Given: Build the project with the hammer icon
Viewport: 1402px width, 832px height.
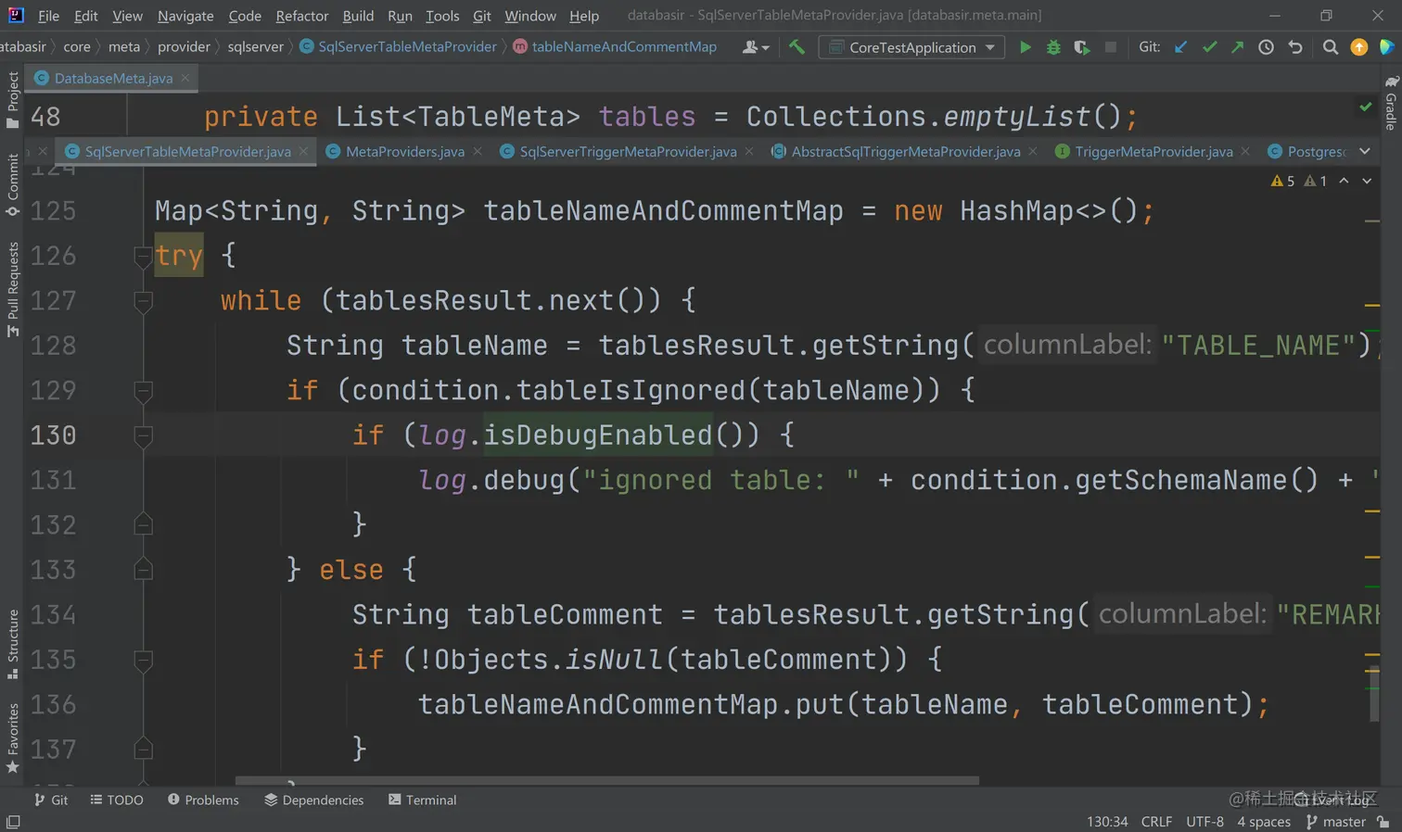Looking at the screenshot, I should click(797, 47).
